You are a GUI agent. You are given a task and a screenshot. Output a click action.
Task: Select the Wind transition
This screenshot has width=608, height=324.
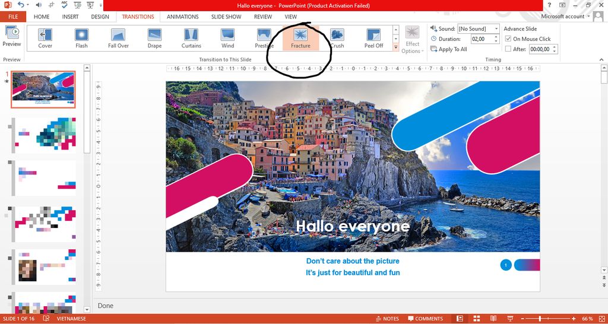[x=227, y=39]
